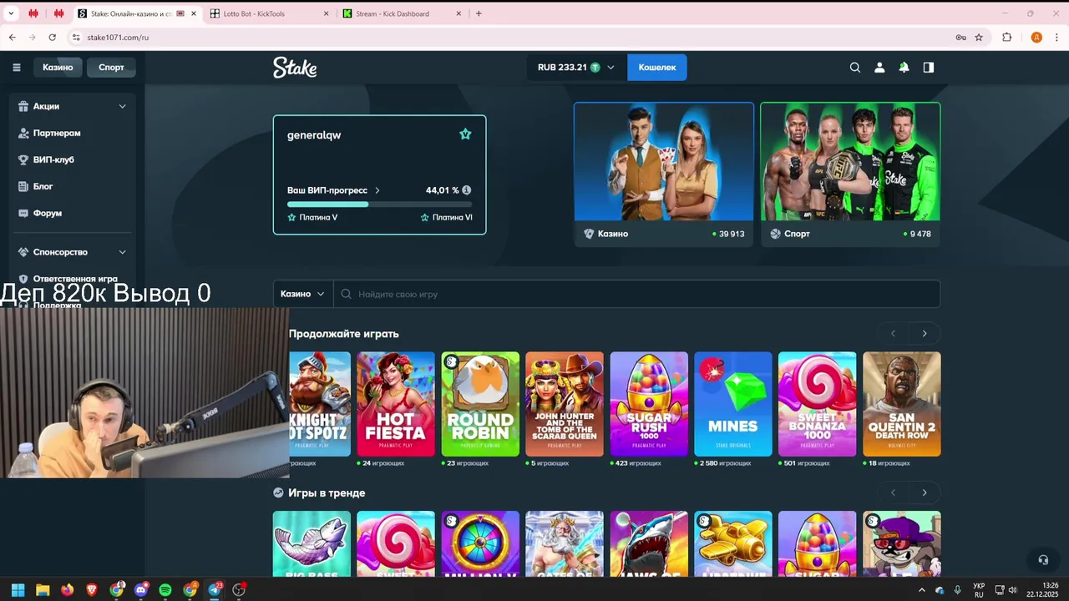Open Round Robin game
Image resolution: width=1069 pixels, height=601 pixels.
480,404
